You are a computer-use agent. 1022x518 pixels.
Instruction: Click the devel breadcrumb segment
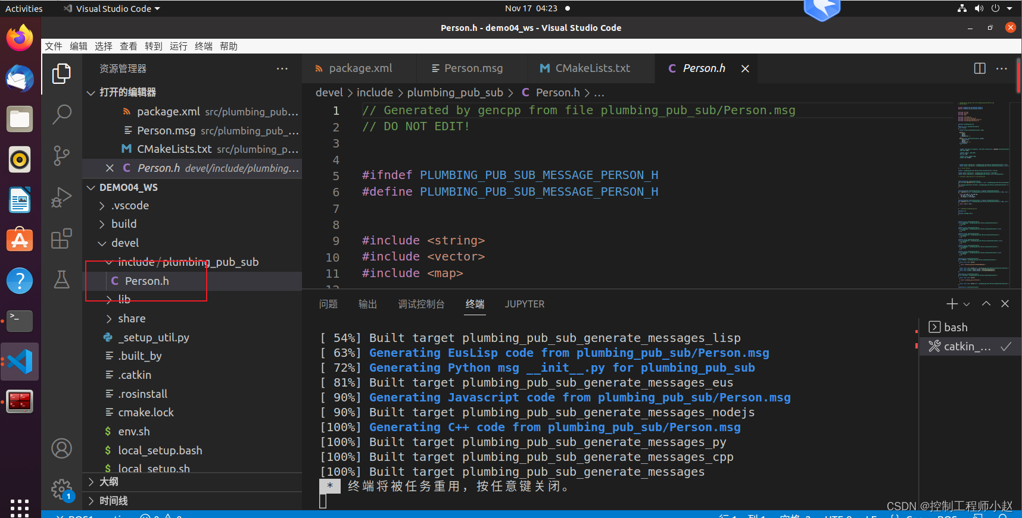[329, 93]
